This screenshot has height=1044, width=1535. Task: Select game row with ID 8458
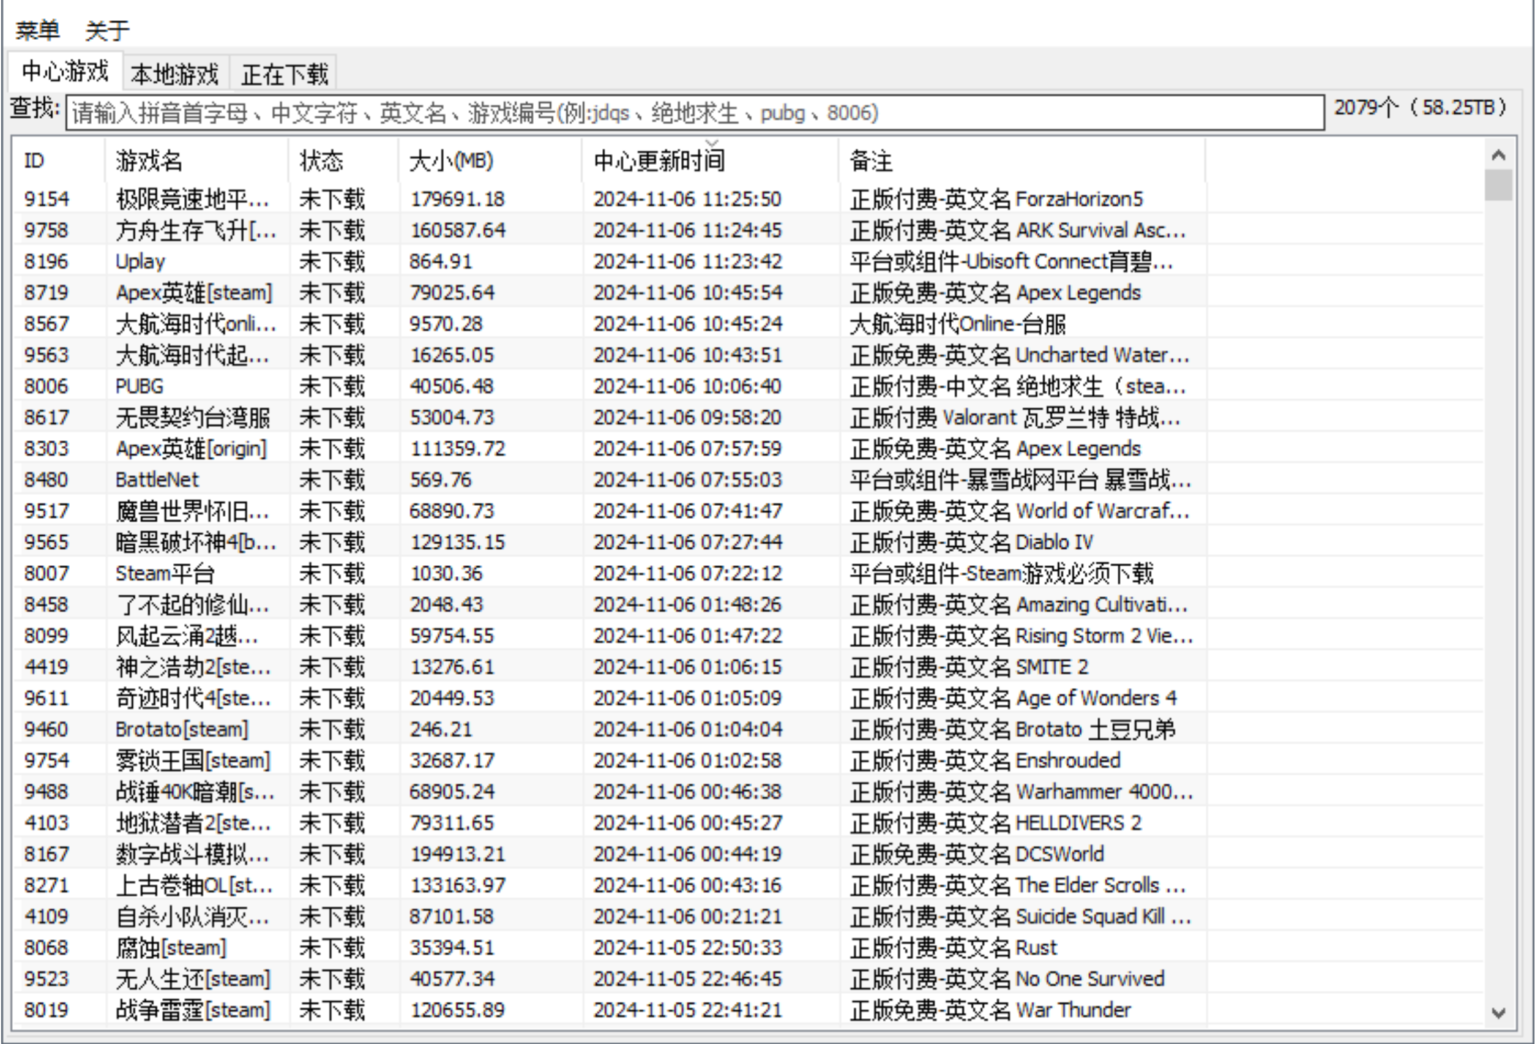[748, 604]
